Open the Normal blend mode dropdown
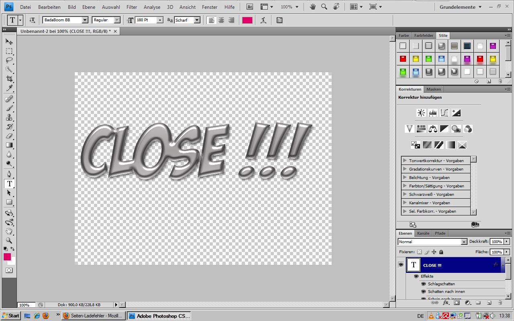The image size is (514, 321). tap(464, 242)
